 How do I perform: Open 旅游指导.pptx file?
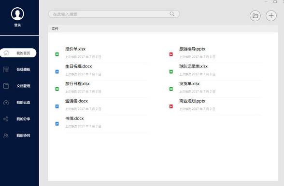point(192,49)
